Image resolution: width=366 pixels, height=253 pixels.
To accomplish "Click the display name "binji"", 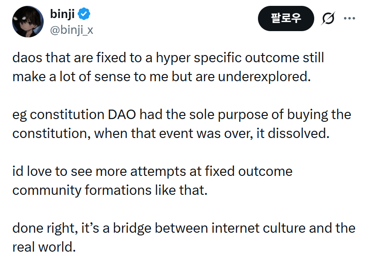I will (63, 14).
